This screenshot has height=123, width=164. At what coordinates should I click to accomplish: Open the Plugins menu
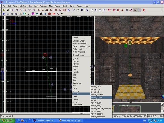[x=79, y=6]
